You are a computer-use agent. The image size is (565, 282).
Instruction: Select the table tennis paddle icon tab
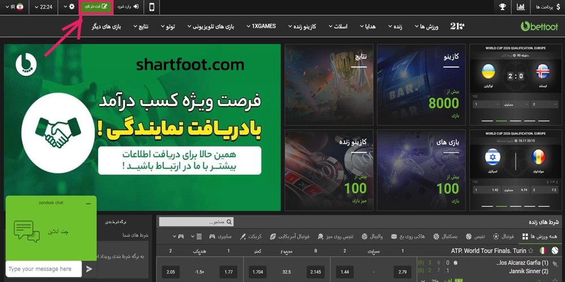tap(320, 236)
